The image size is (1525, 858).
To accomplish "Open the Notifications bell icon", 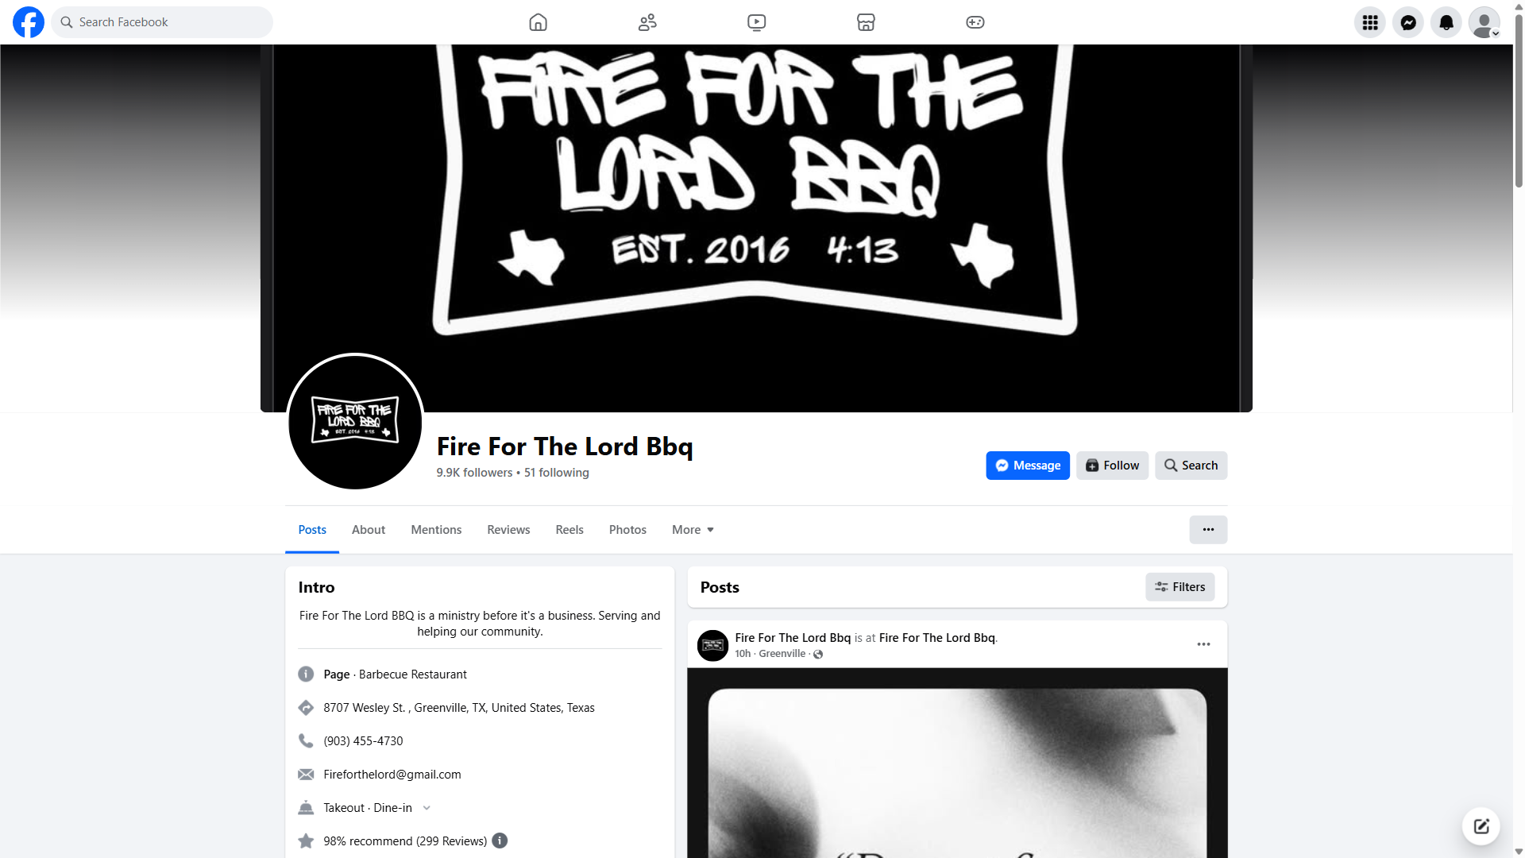I will click(x=1446, y=22).
